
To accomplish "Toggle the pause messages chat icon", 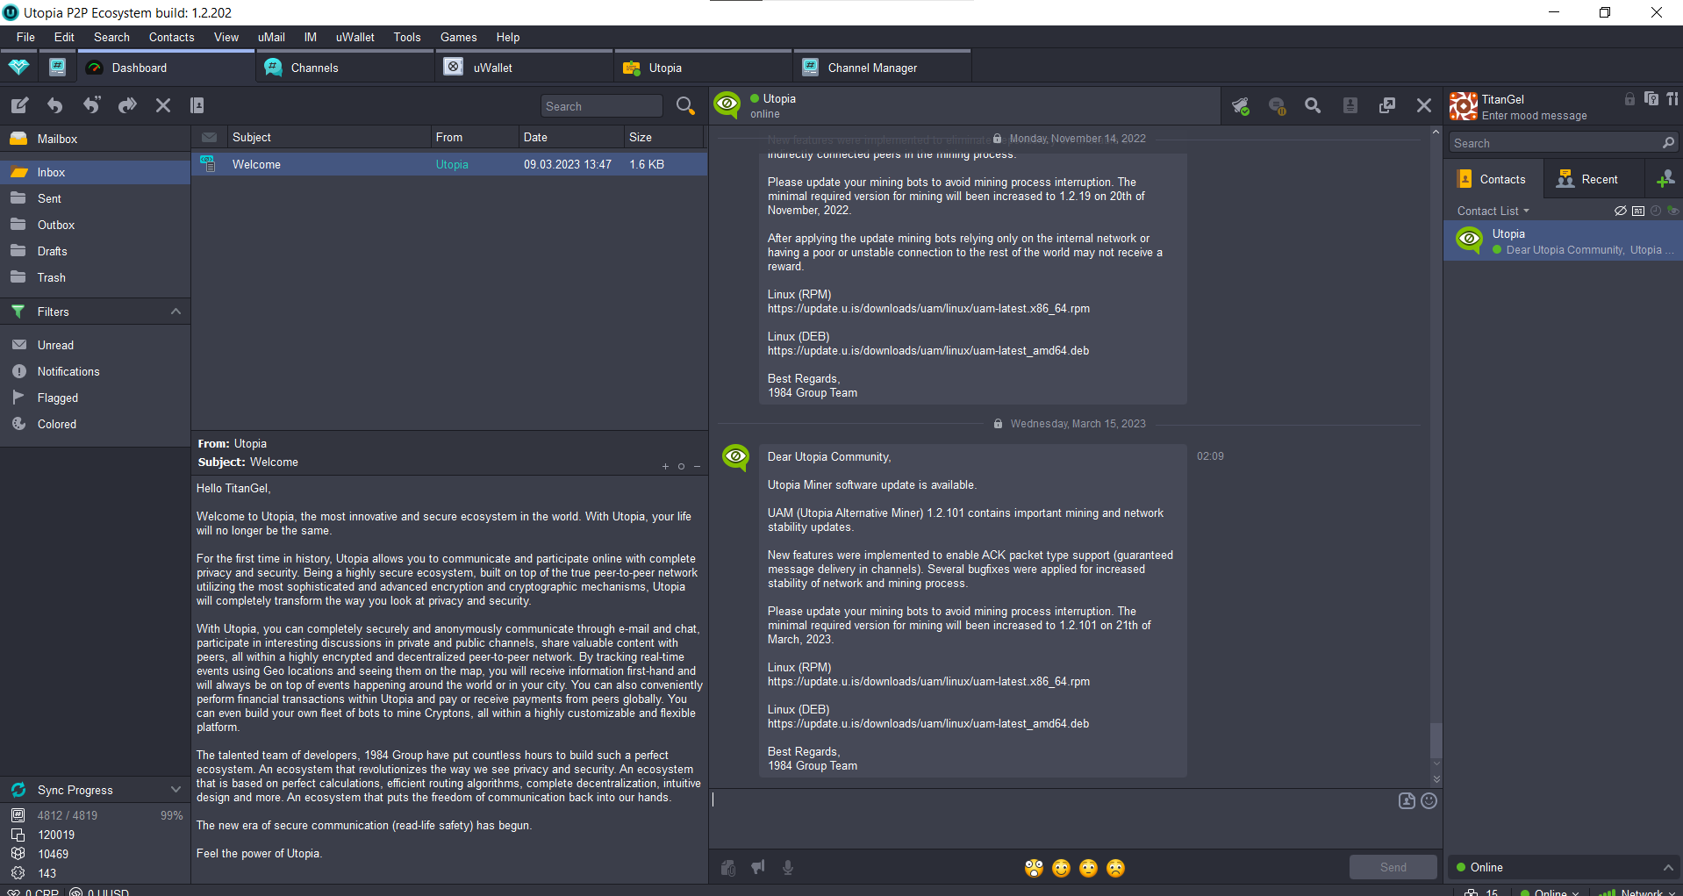I will tap(1277, 105).
